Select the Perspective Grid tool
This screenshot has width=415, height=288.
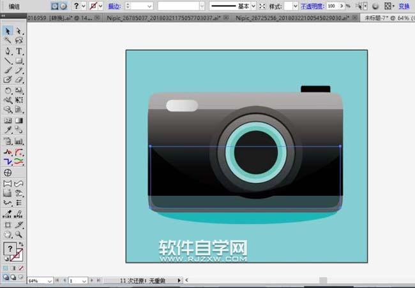tap(19, 110)
